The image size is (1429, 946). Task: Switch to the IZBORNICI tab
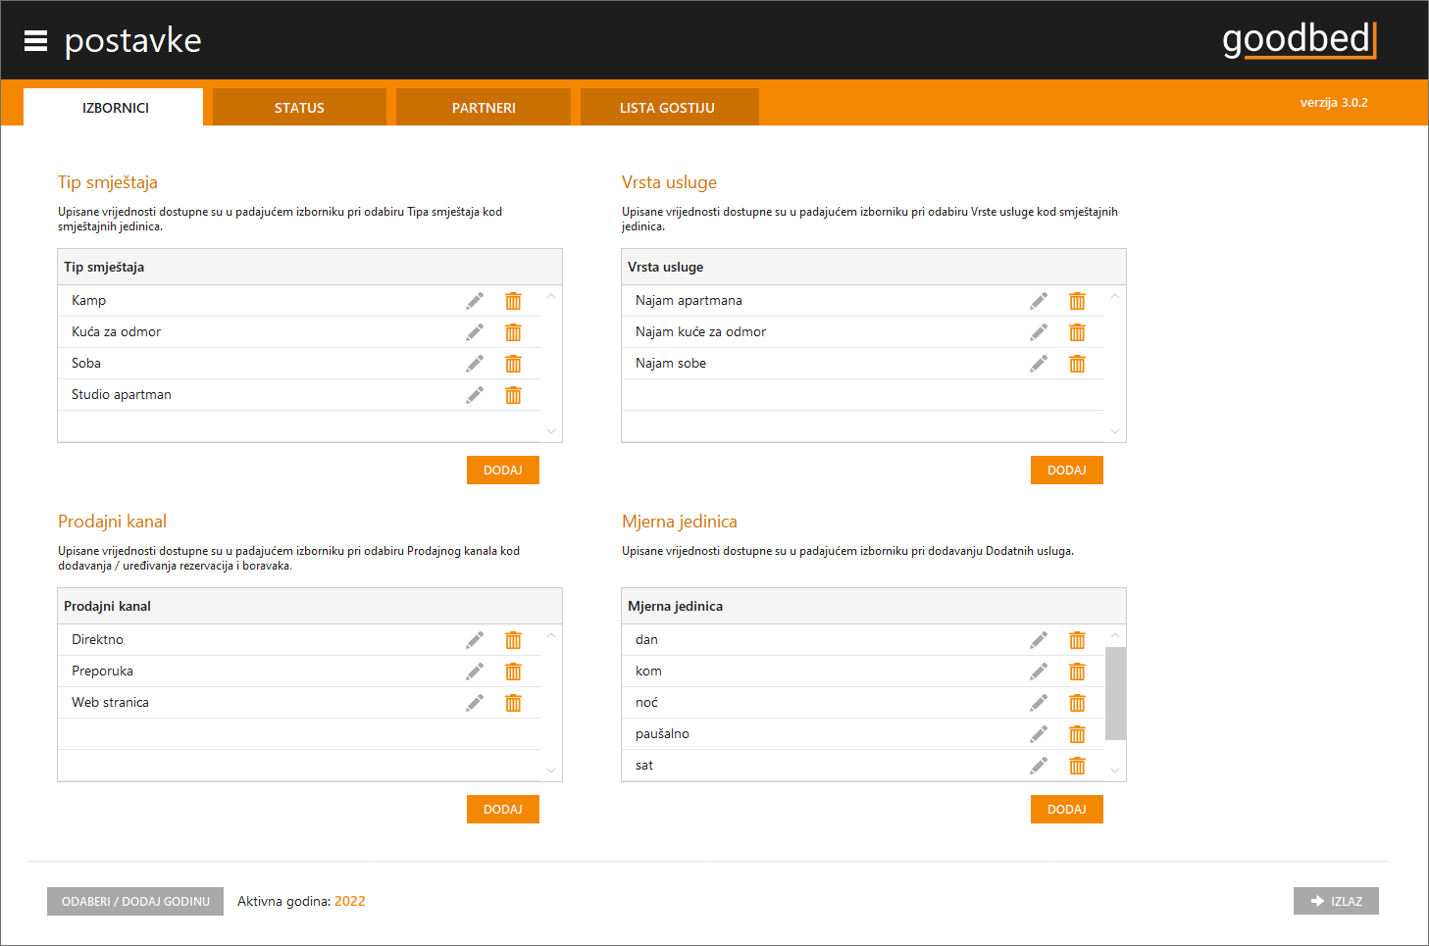pyautogui.click(x=114, y=107)
